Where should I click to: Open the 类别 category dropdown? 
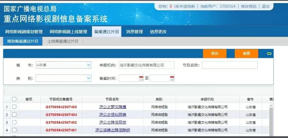(x=63, y=78)
